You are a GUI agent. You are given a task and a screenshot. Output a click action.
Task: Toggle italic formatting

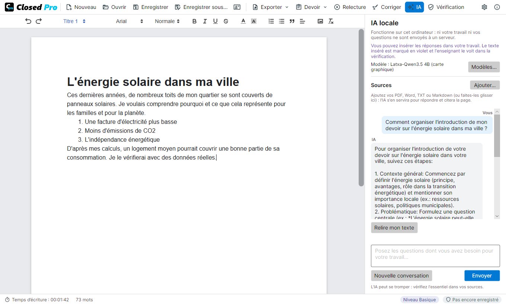(205, 21)
